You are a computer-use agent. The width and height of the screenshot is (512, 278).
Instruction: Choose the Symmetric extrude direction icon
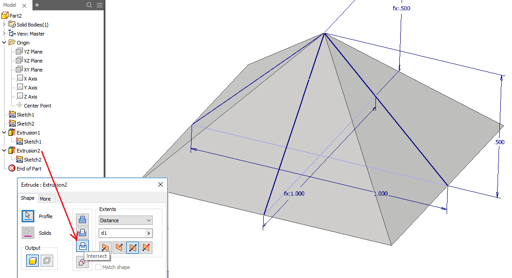133,248
